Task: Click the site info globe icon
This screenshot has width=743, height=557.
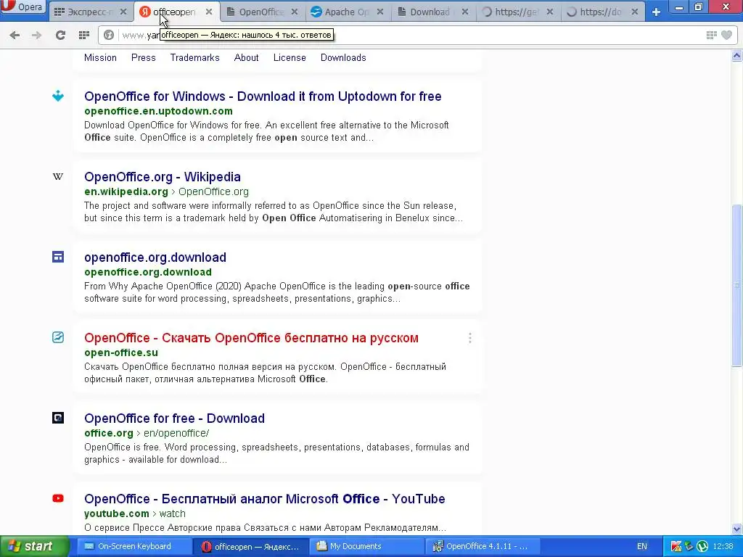Action: coord(109,35)
